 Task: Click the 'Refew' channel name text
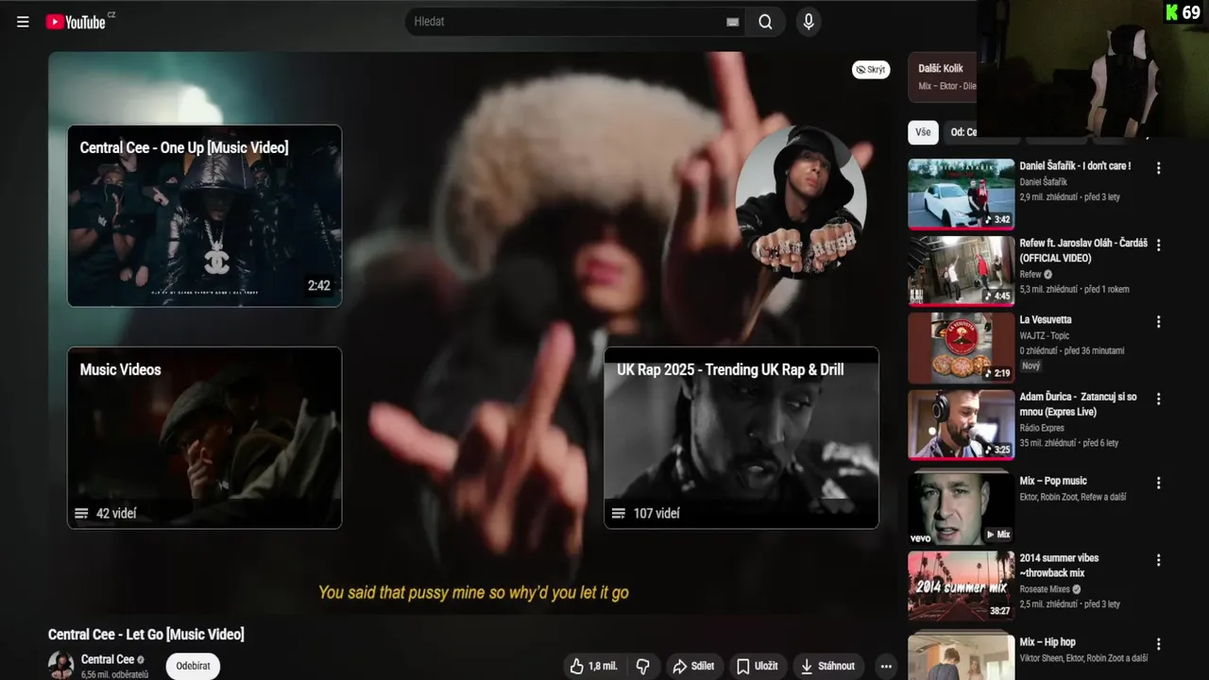1030,274
